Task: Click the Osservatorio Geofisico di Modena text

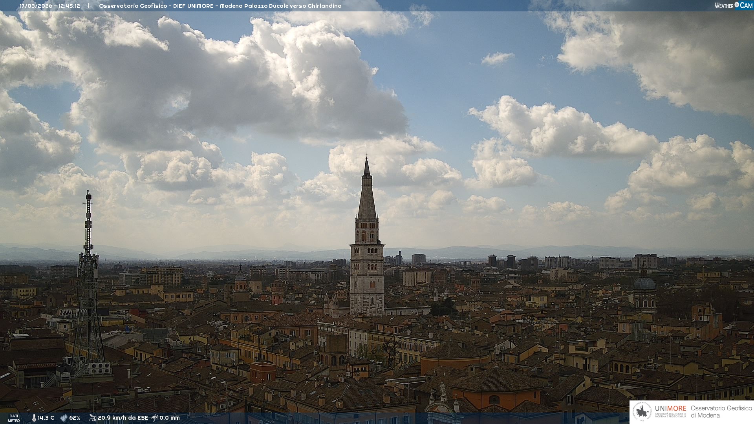Action: coord(721,411)
